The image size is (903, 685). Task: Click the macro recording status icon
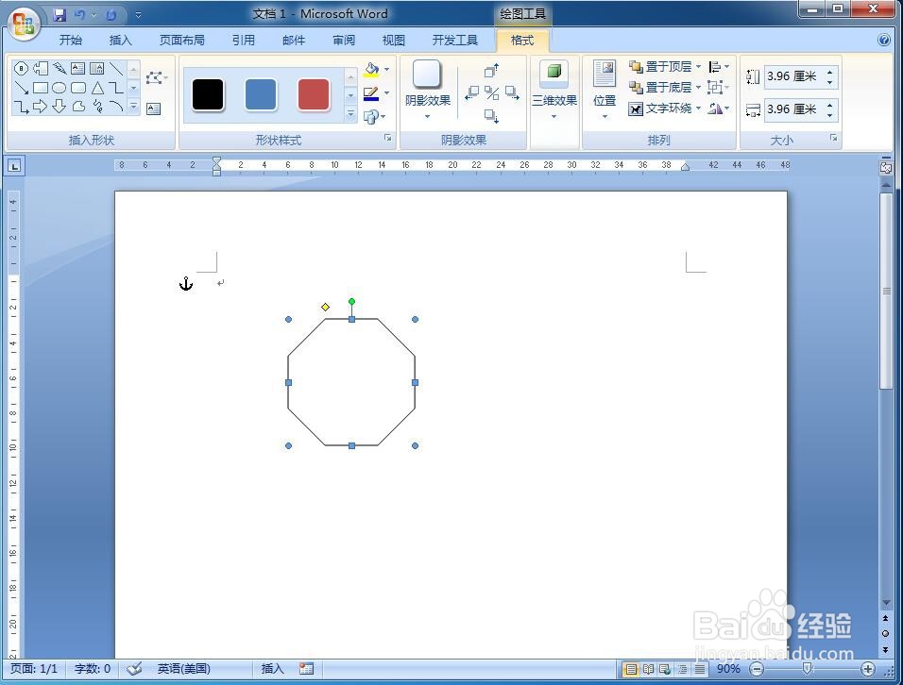coord(306,668)
